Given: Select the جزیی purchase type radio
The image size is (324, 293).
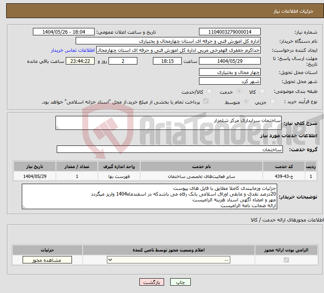Looking at the screenshot, I should click(x=273, y=102).
